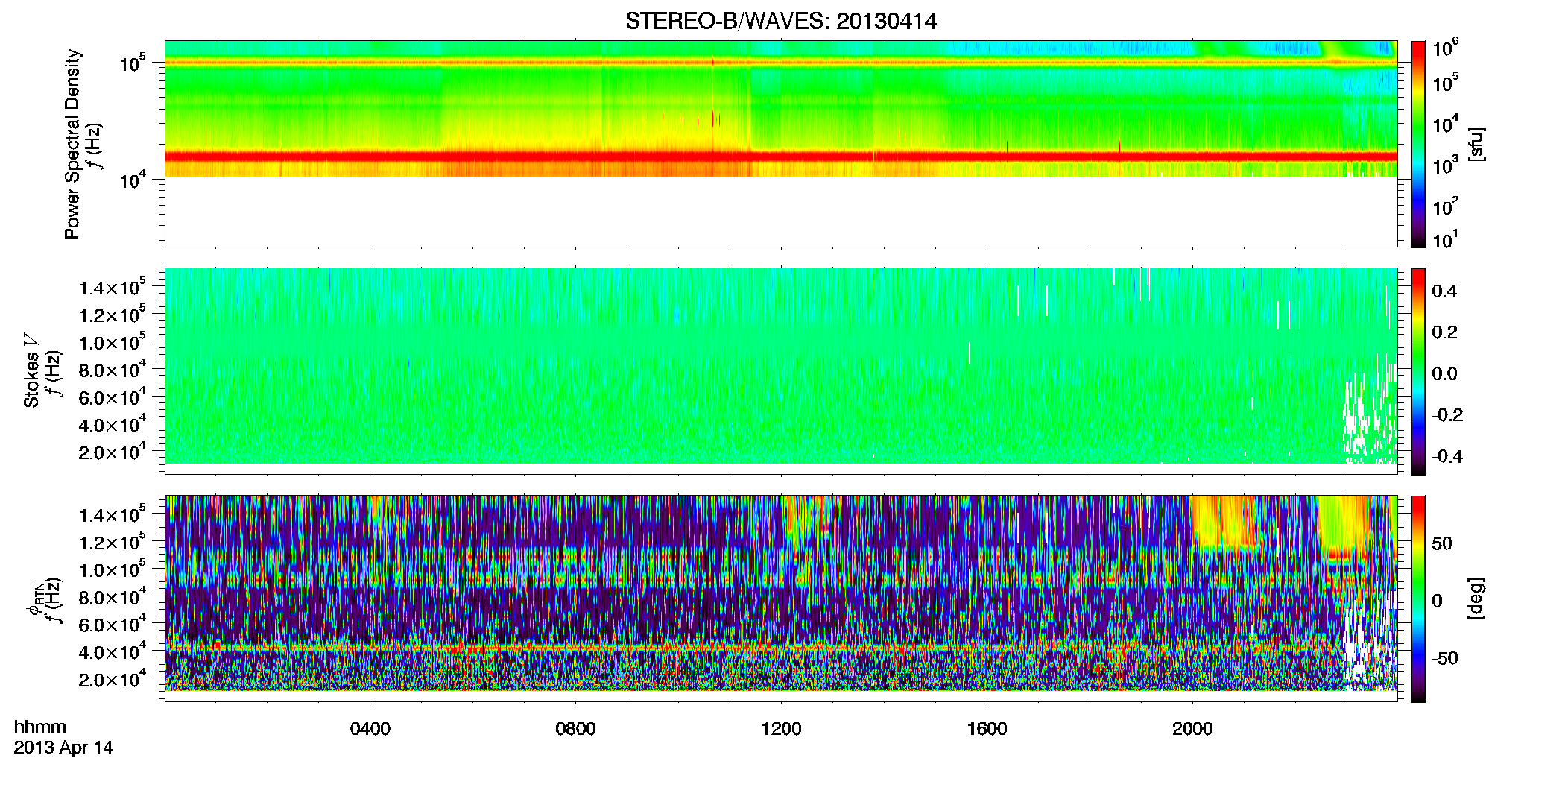Click the Power Spectral Density axis label
The height and width of the screenshot is (805, 1562).
(72, 144)
